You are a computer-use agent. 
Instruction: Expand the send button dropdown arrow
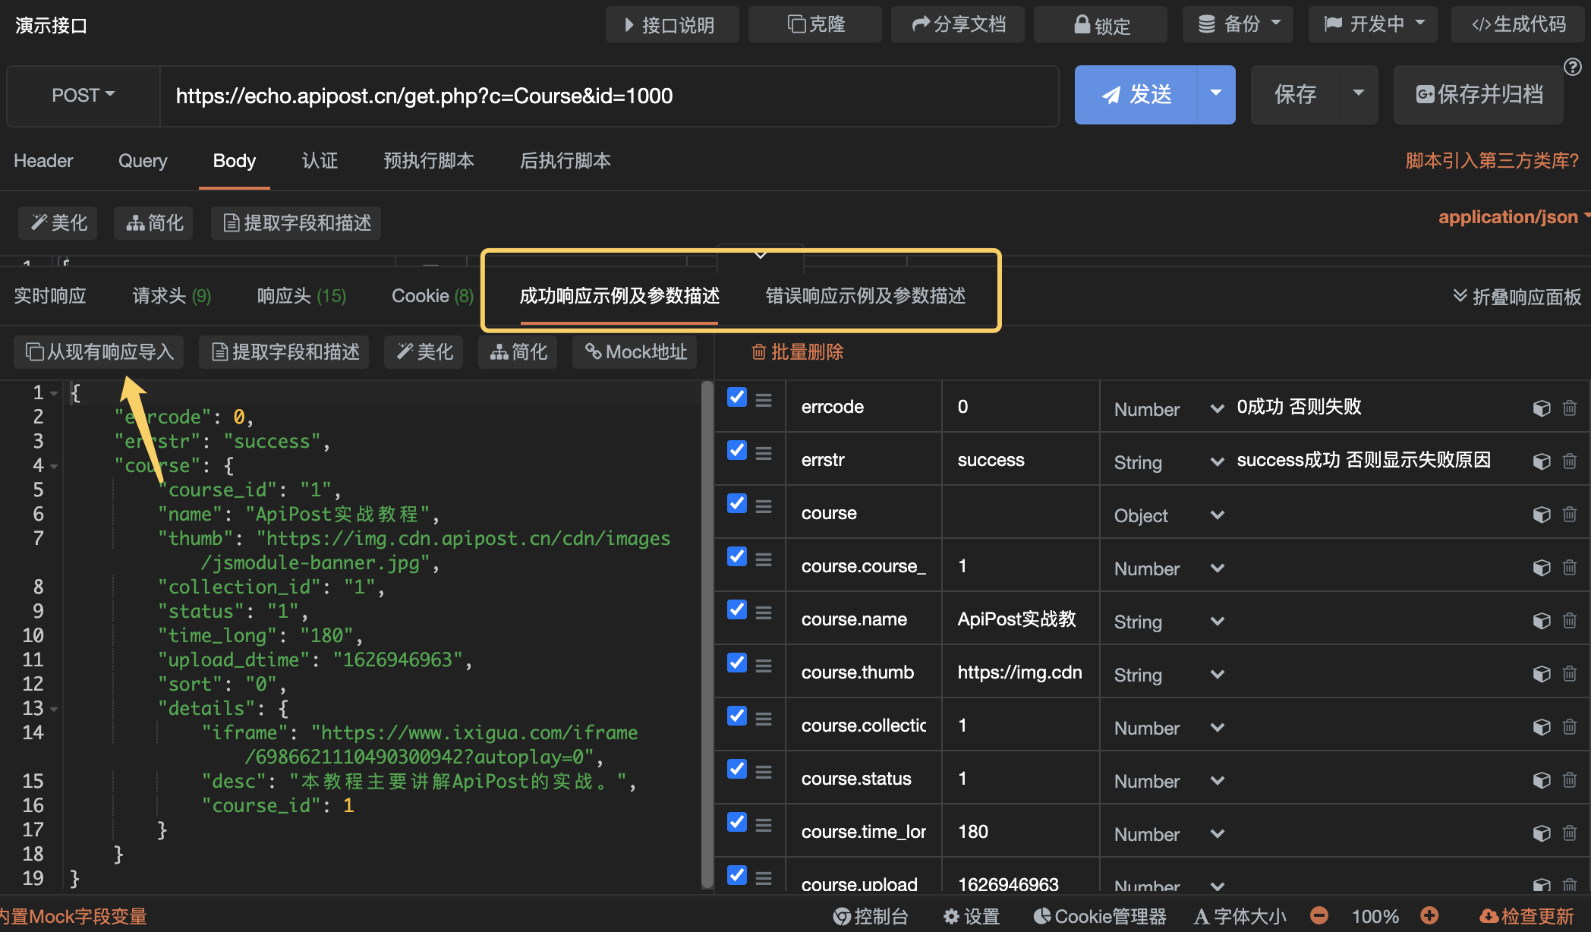pyautogui.click(x=1216, y=94)
